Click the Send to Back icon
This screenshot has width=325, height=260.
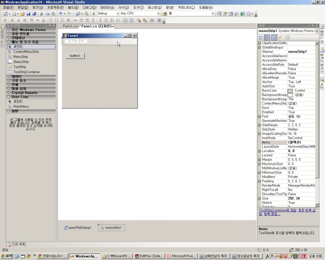145,20
